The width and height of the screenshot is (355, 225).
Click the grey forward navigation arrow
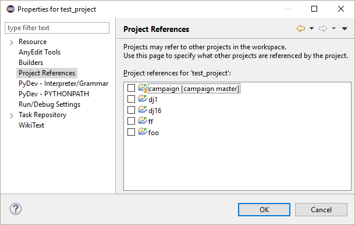coord(323,28)
